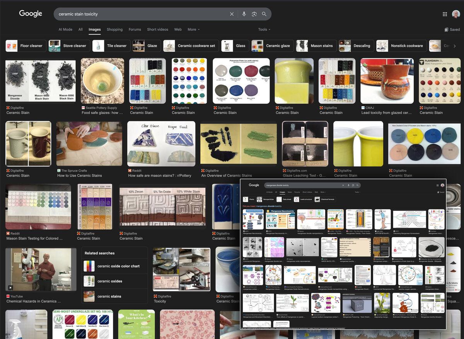The width and height of the screenshot is (464, 339).
Task: Click profile avatar in small overlay window
Action: point(442,185)
